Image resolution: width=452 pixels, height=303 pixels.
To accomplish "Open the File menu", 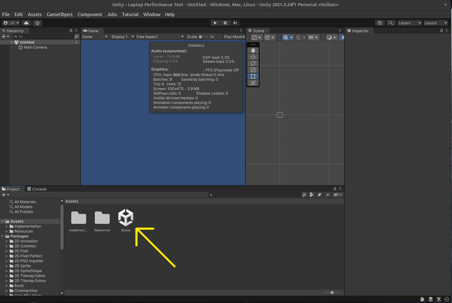I will click(6, 14).
